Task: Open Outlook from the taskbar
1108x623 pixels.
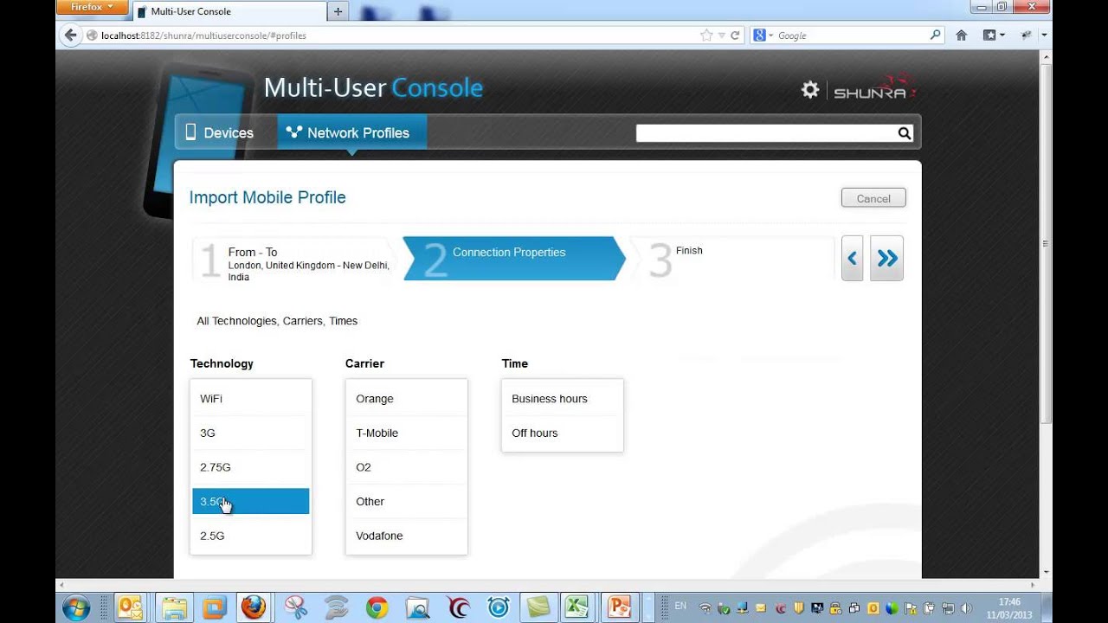Action: (131, 607)
